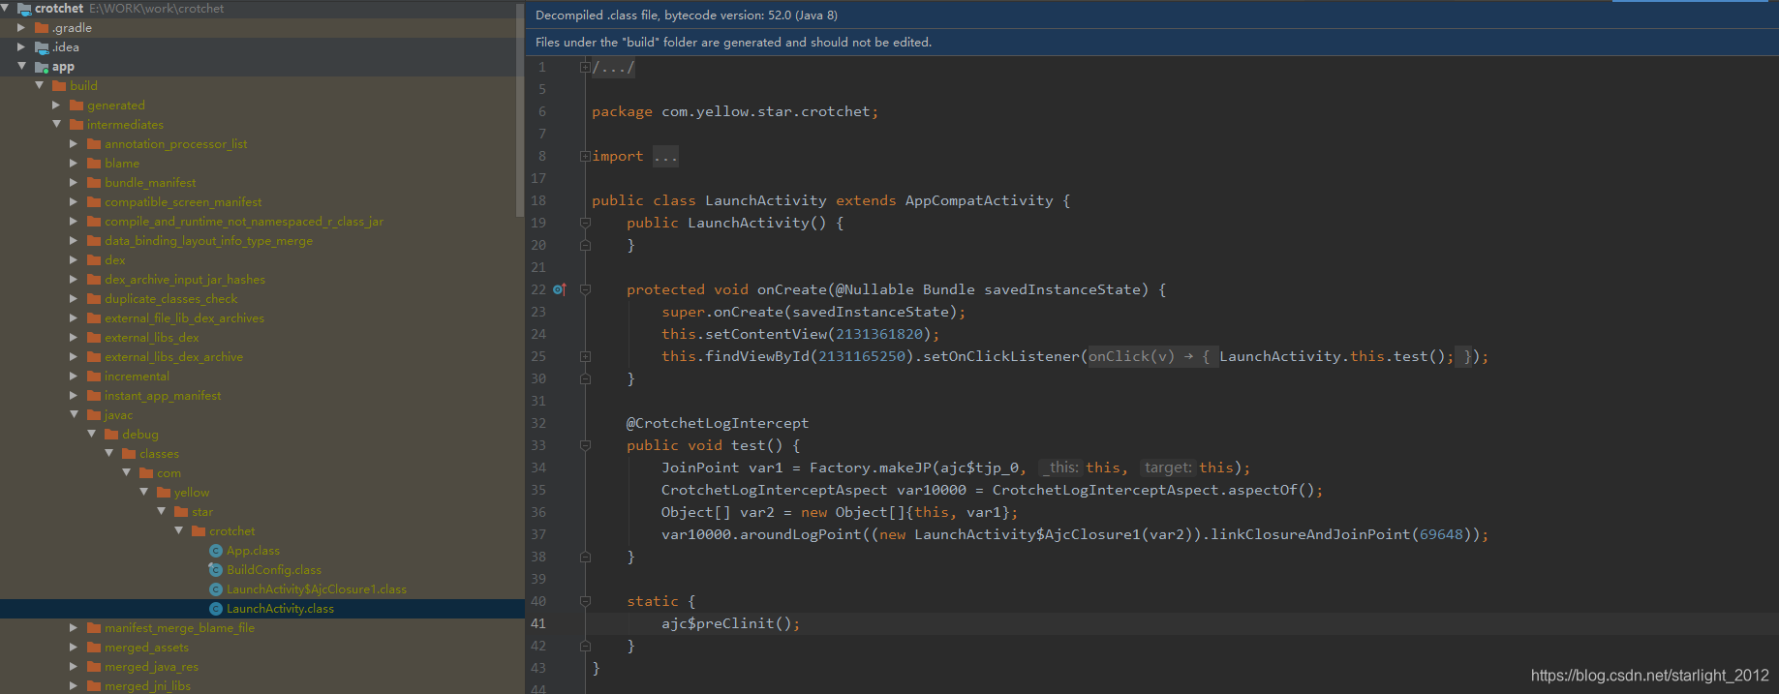1779x694 pixels.
Task: Click the override gutter icon at line 22
Action: click(x=559, y=289)
